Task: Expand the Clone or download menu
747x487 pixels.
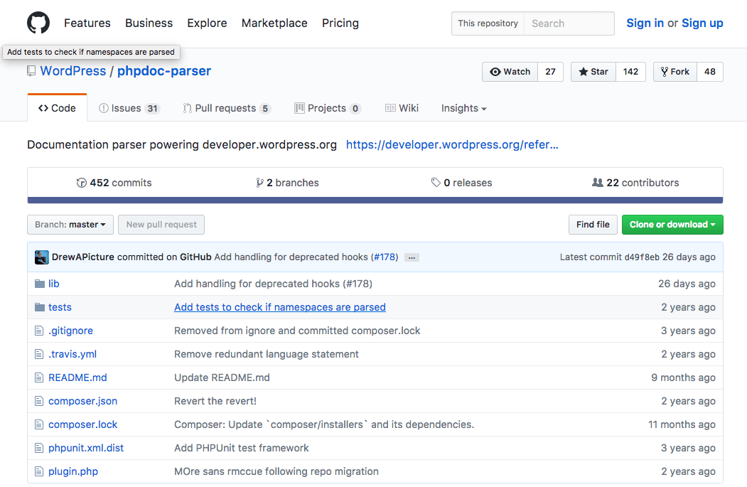Action: [x=672, y=225]
